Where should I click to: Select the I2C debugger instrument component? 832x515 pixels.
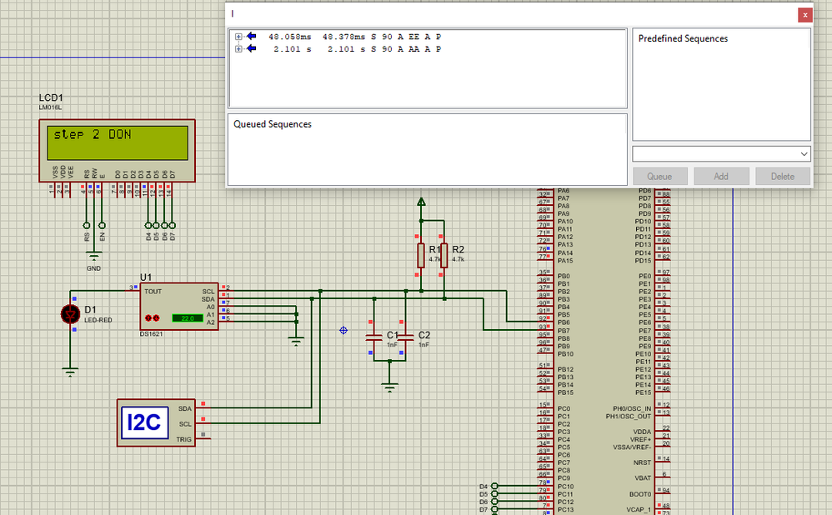tap(156, 422)
